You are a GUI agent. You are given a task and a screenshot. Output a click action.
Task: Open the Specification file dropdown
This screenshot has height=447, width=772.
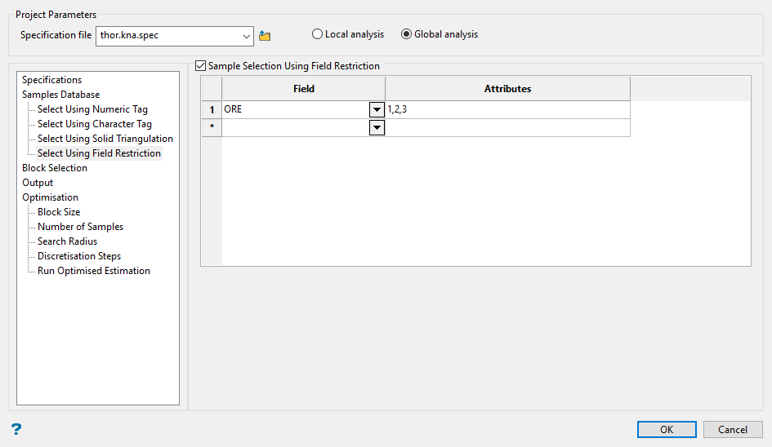[x=247, y=36]
